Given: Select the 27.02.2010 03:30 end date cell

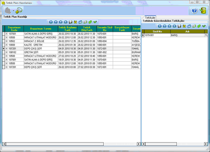Looking at the screenshot, I should point(87,67).
